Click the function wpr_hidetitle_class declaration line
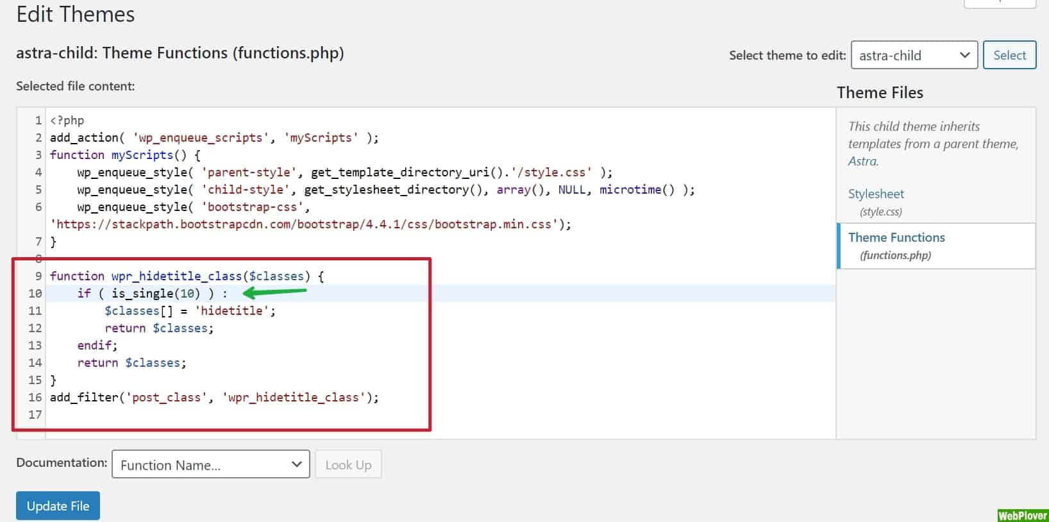 [x=187, y=276]
